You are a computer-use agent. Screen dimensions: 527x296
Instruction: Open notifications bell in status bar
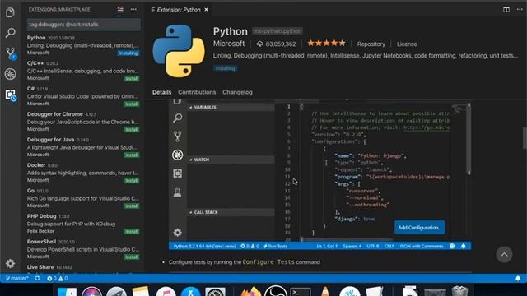pos(518,278)
